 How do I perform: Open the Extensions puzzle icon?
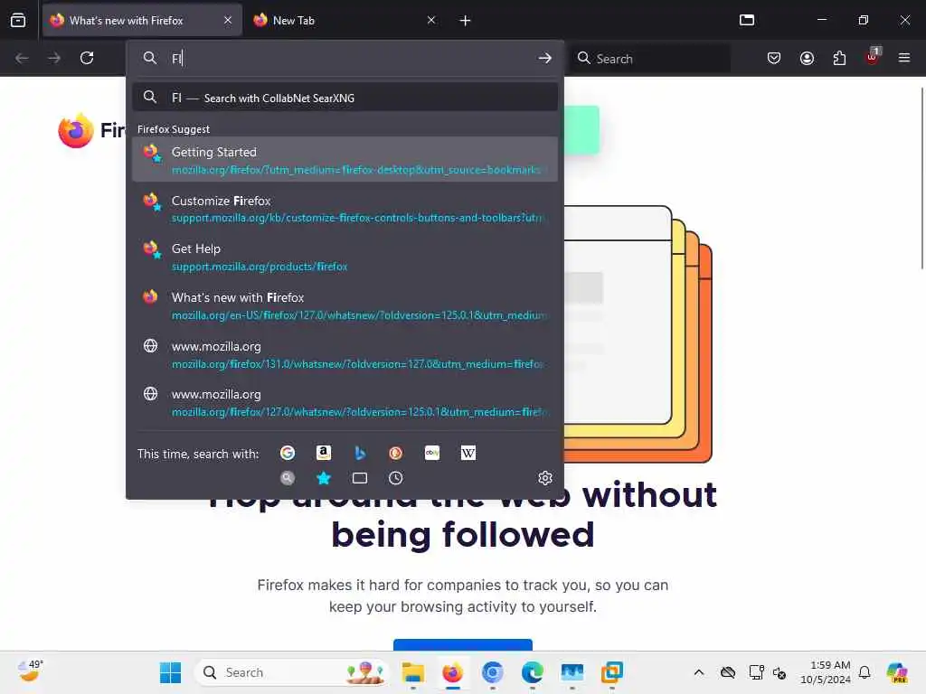click(839, 59)
